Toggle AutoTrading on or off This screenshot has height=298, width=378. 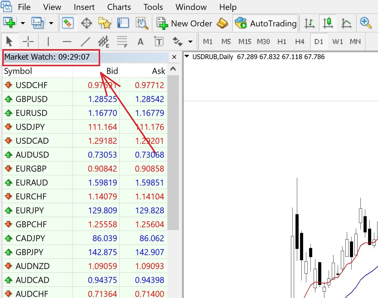(x=265, y=23)
